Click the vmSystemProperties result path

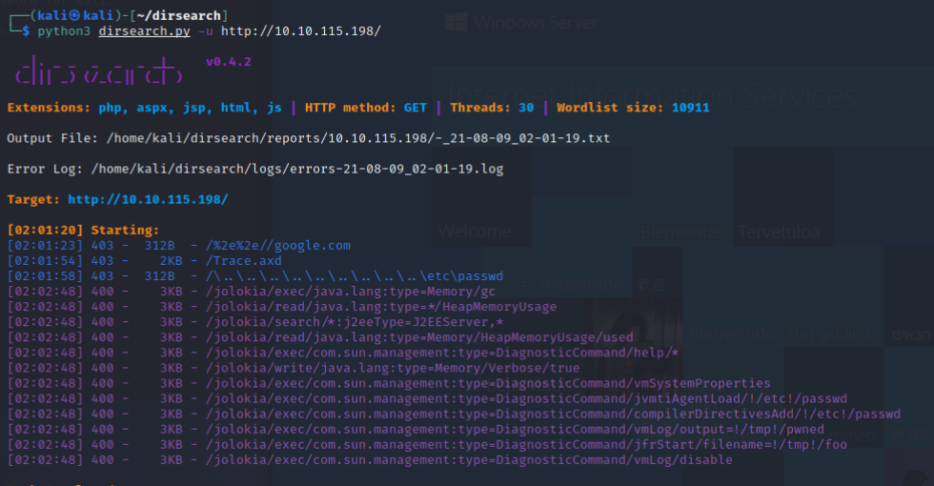point(488,383)
